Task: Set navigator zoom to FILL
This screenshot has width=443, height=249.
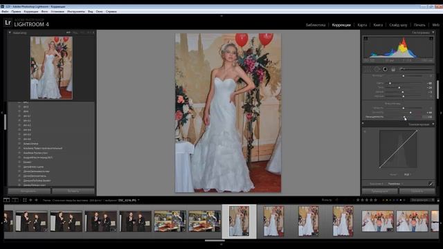Action: [75, 33]
